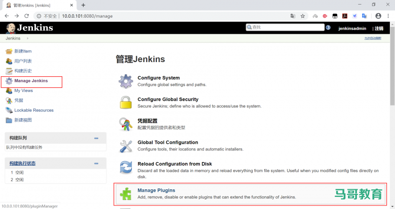Click the 凭据配置 keys icon

pos(126,124)
